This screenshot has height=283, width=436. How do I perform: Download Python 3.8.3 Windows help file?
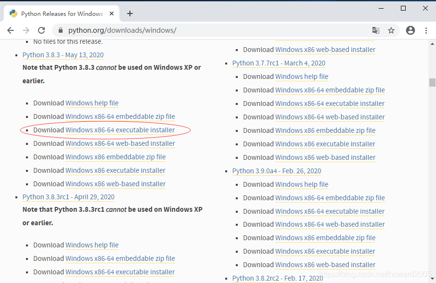(x=92, y=103)
